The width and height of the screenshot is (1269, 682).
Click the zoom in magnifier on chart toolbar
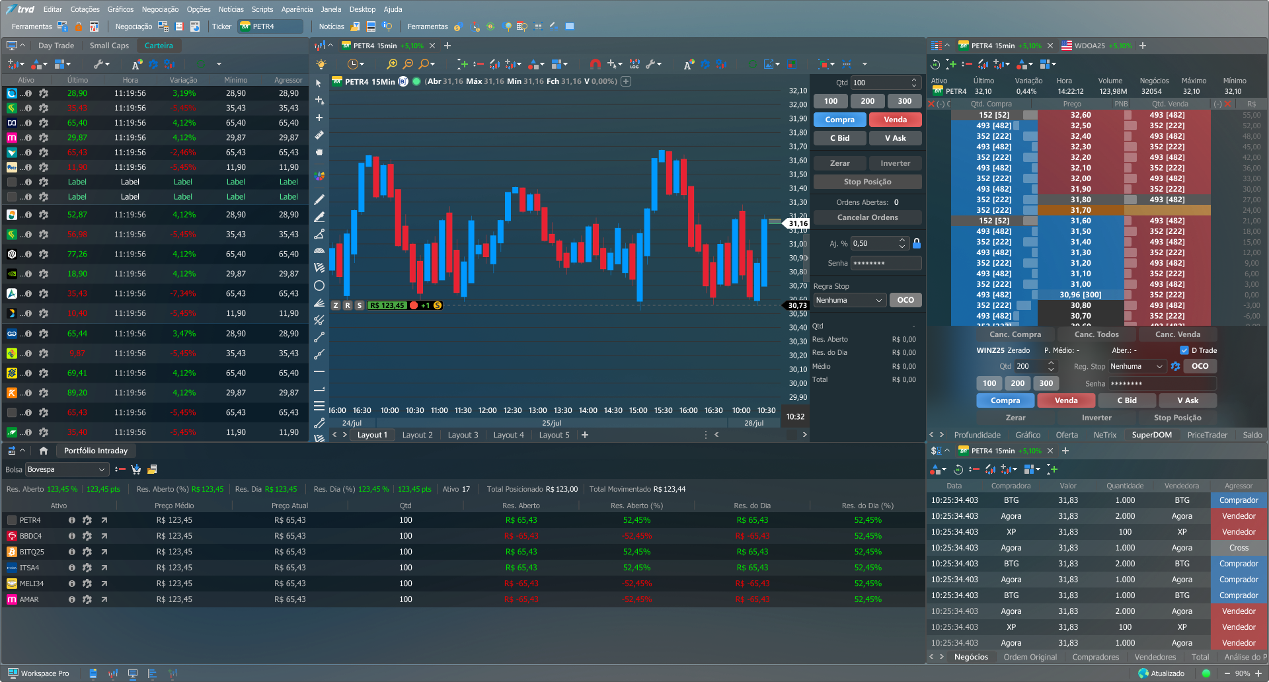(x=391, y=64)
